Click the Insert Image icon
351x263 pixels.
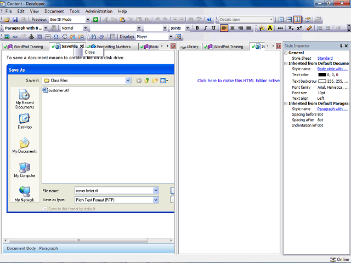tap(7, 37)
